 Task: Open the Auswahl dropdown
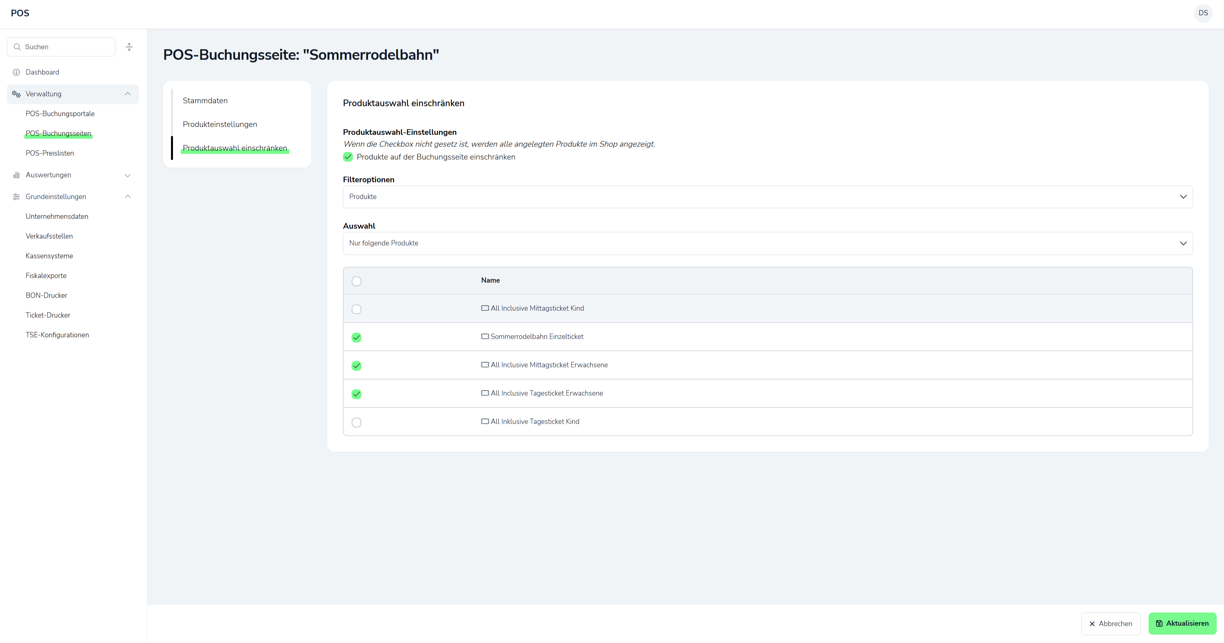click(x=767, y=243)
